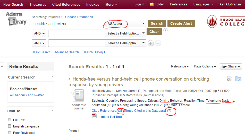Click the second search term input field
245x138 pixels.
pyautogui.click(x=77, y=33)
